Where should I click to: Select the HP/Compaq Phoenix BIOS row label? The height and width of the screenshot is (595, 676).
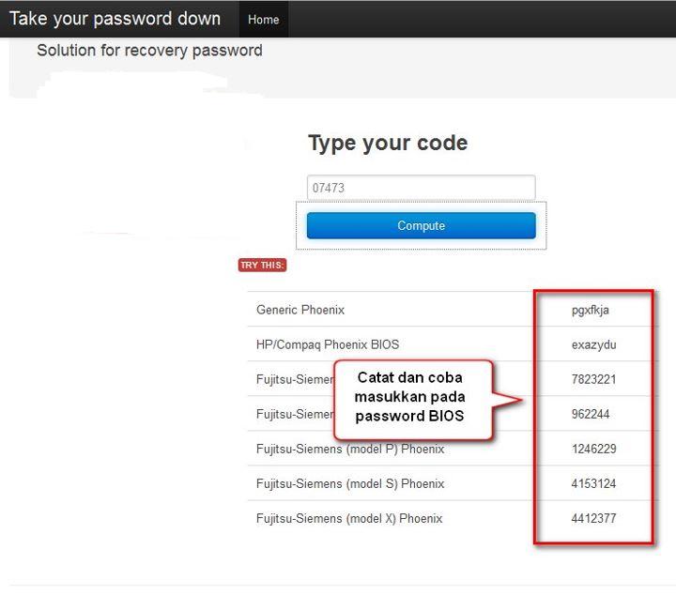click(x=328, y=344)
